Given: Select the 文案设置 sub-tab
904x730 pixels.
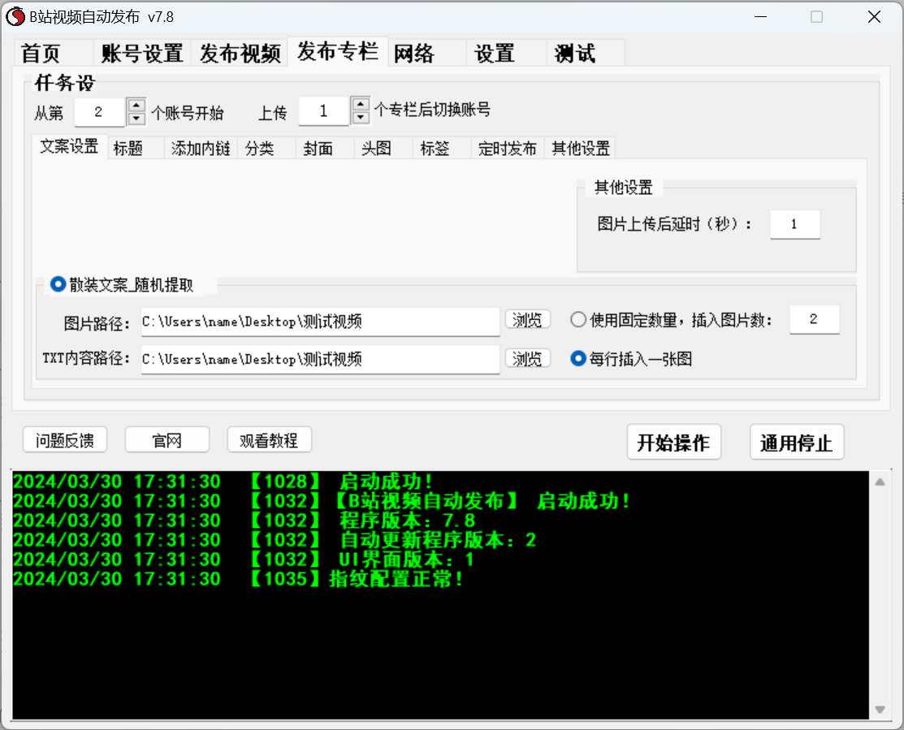Looking at the screenshot, I should click(69, 146).
